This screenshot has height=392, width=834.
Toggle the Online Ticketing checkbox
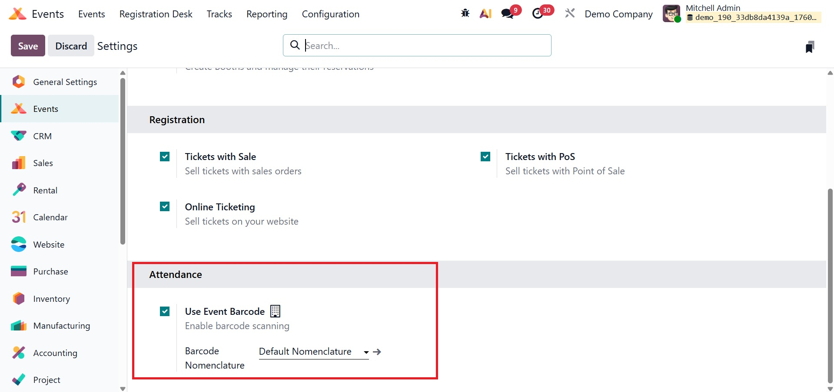165,206
